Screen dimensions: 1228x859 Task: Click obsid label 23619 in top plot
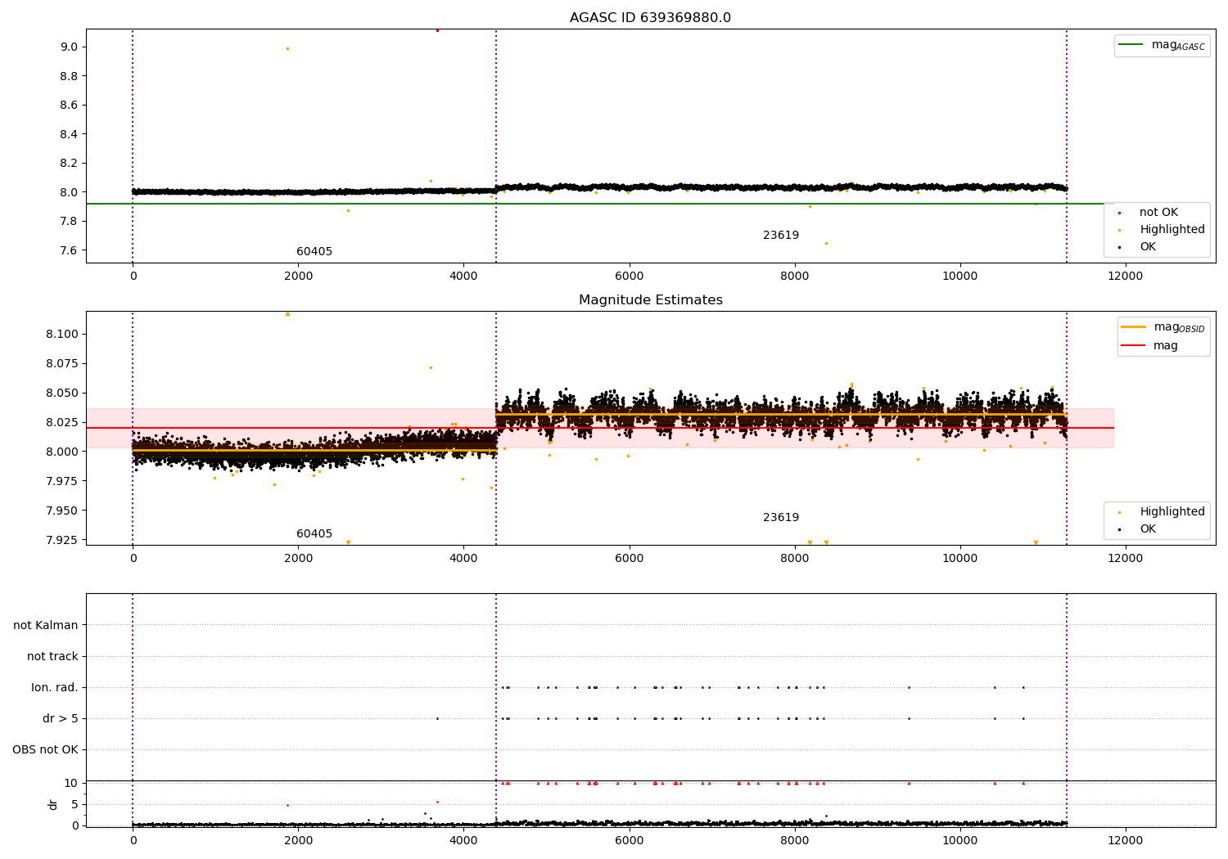[x=781, y=236]
